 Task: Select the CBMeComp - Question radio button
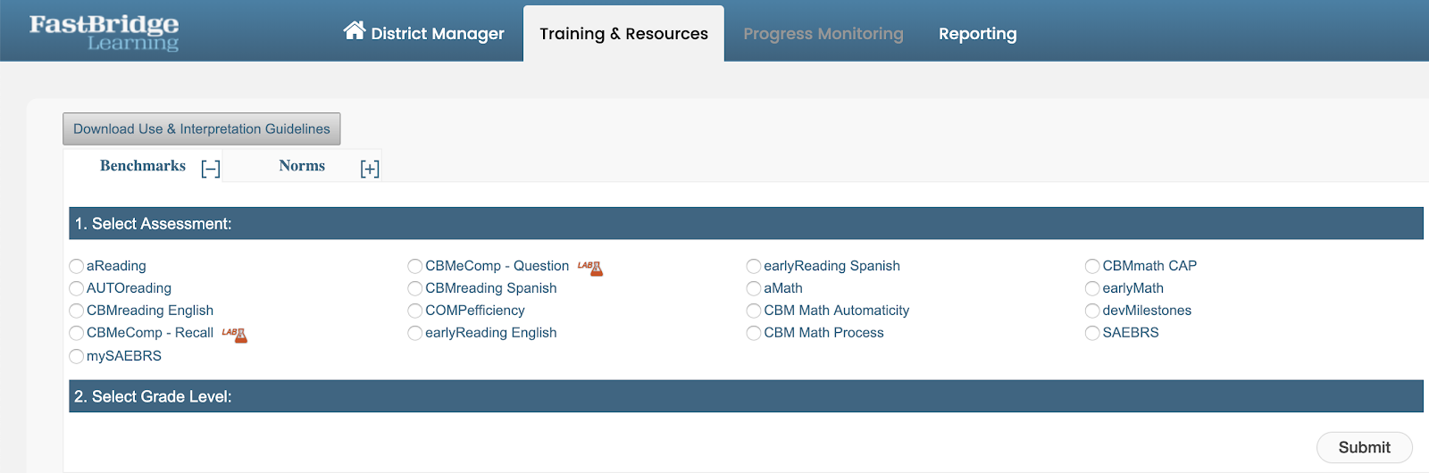point(415,266)
